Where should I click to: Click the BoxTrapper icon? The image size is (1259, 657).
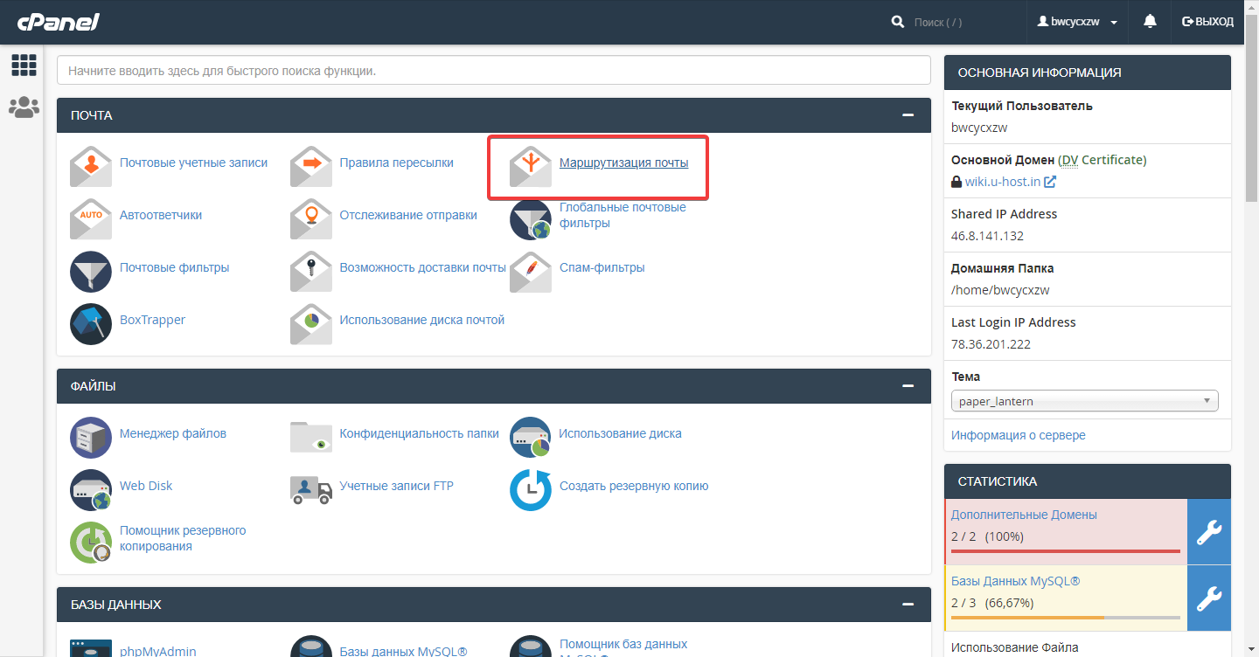pos(91,324)
